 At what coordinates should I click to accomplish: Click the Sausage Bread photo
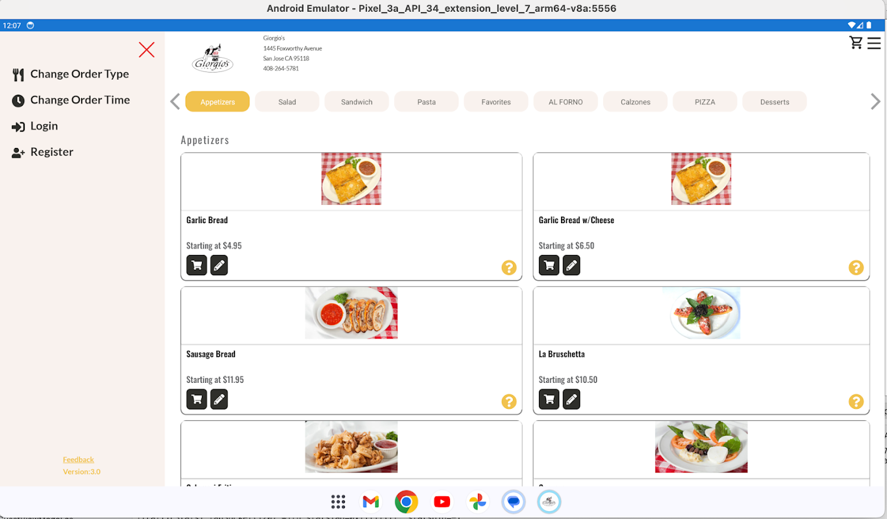point(351,313)
